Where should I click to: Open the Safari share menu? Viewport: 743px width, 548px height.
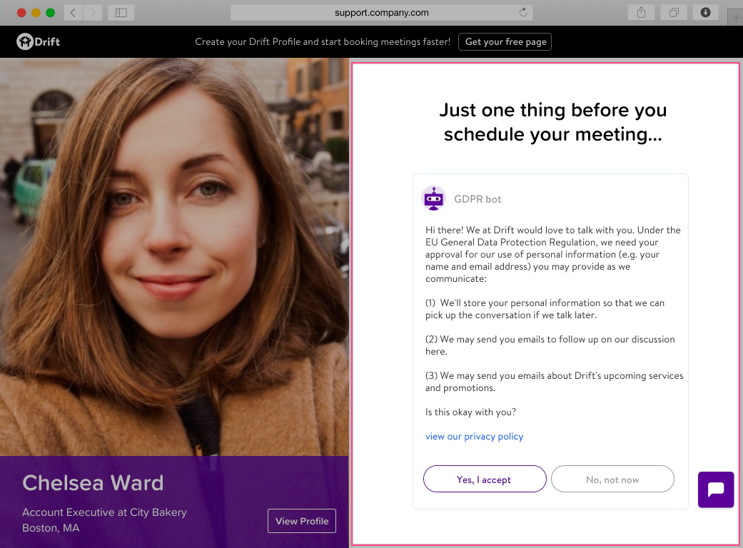point(641,13)
